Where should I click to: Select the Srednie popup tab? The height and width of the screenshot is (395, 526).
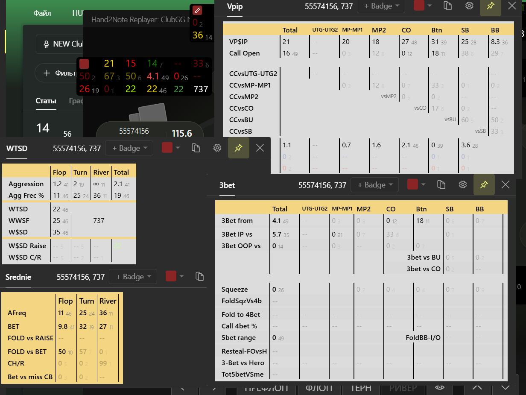point(18,277)
